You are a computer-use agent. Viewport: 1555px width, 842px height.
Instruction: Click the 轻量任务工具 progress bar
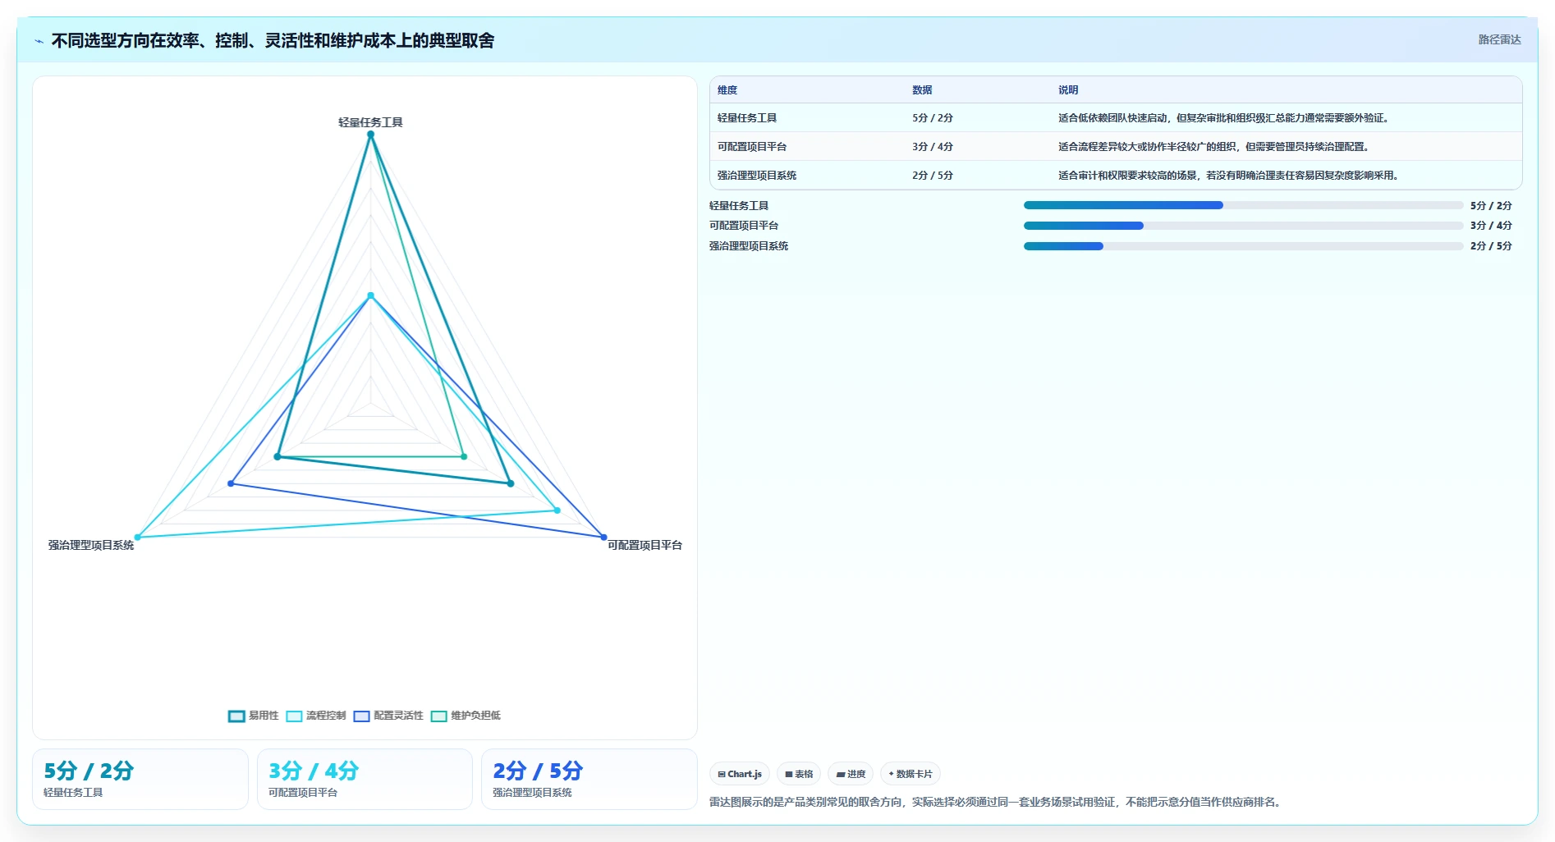click(1243, 205)
